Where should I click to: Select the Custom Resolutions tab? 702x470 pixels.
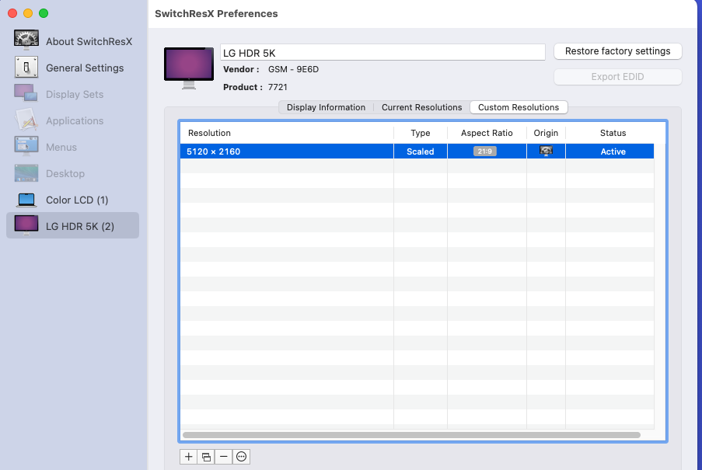click(x=519, y=107)
